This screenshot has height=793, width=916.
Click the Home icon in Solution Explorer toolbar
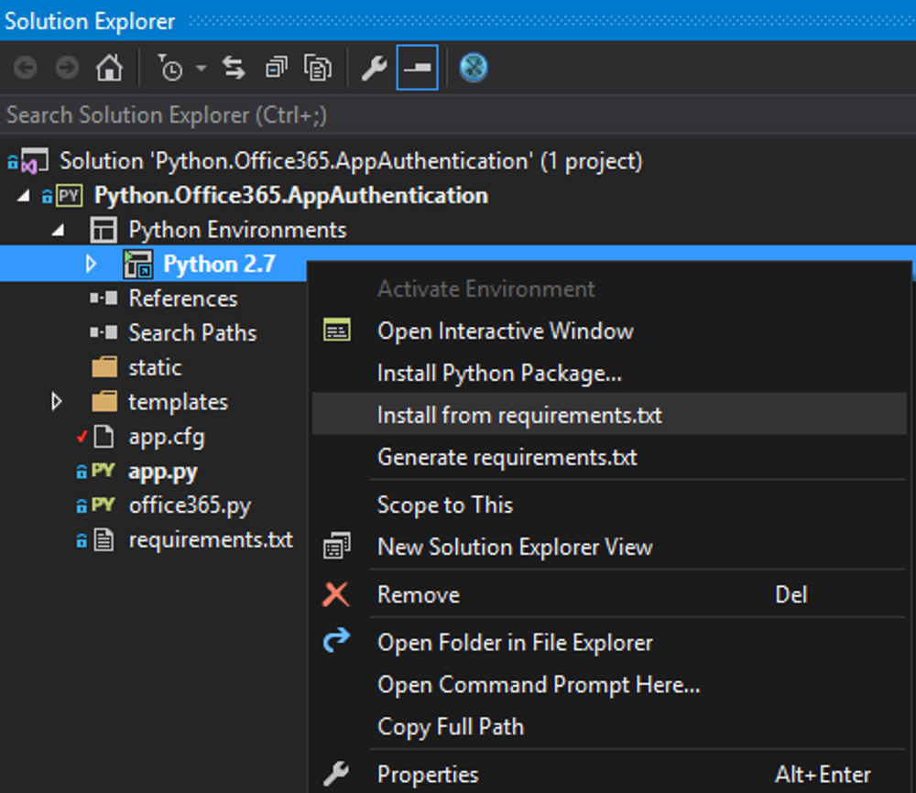pyautogui.click(x=109, y=69)
